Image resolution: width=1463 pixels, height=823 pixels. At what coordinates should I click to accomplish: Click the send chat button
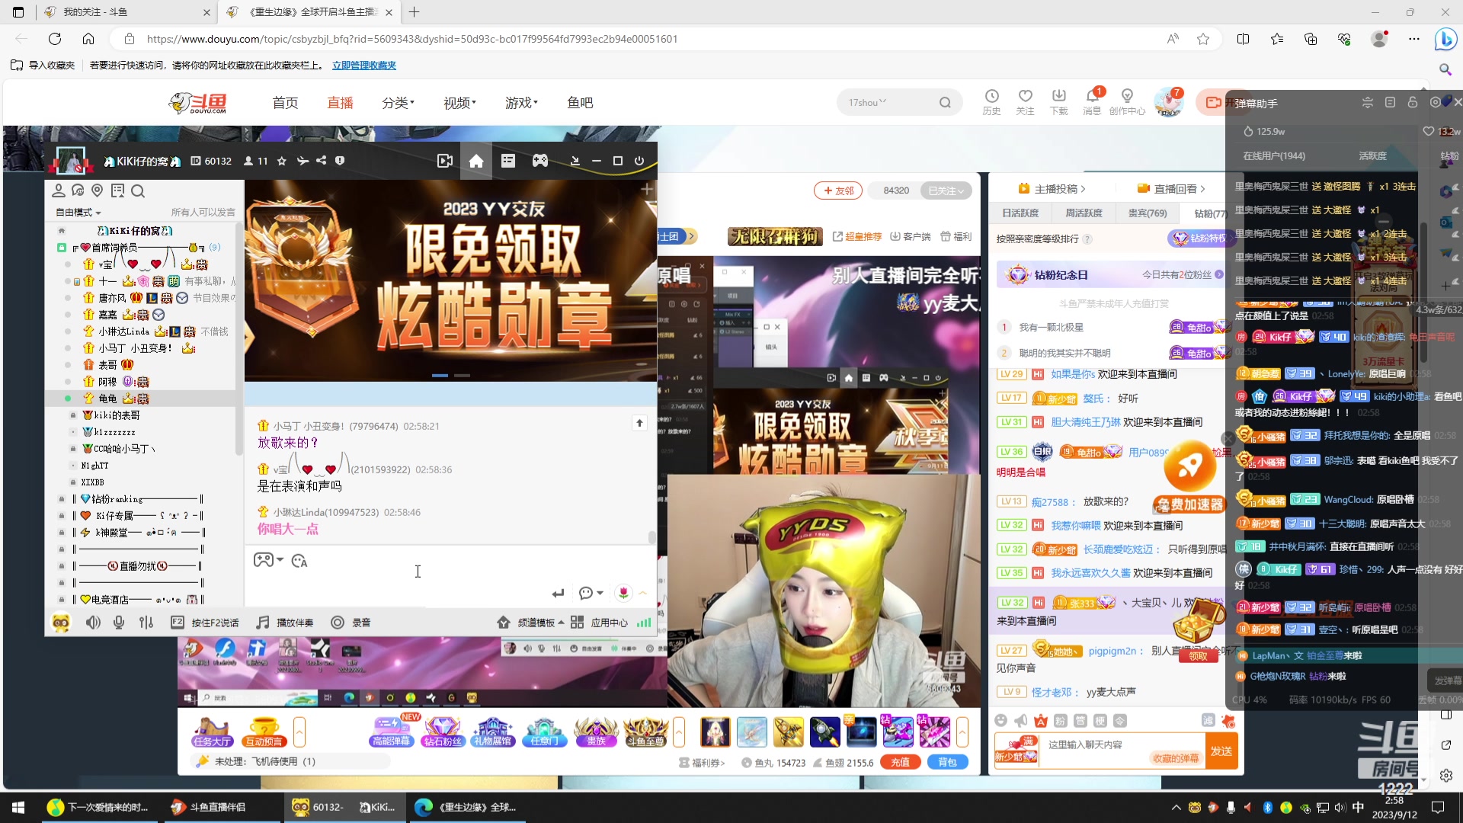click(1221, 751)
